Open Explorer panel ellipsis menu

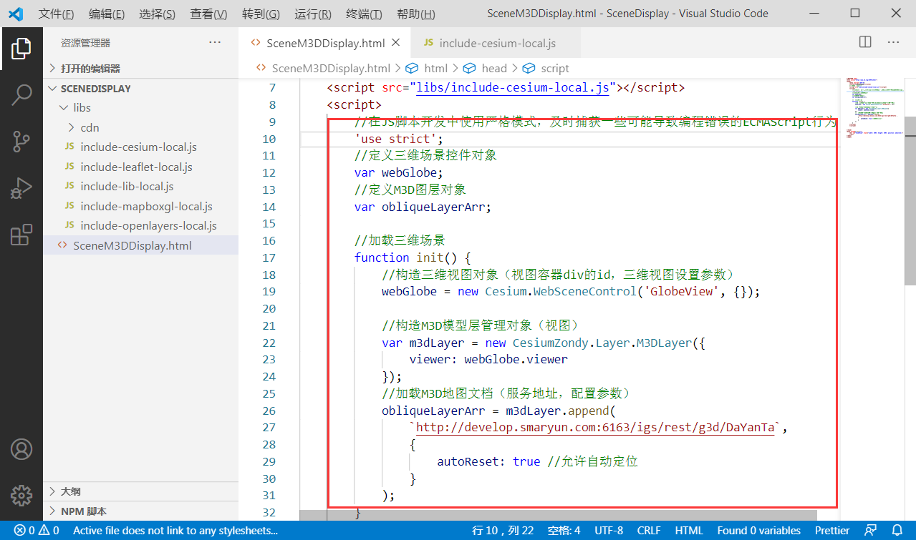coord(215,43)
